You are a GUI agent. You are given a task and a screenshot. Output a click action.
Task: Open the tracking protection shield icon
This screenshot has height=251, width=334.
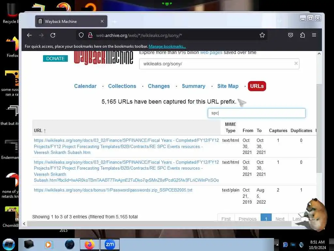(81, 35)
